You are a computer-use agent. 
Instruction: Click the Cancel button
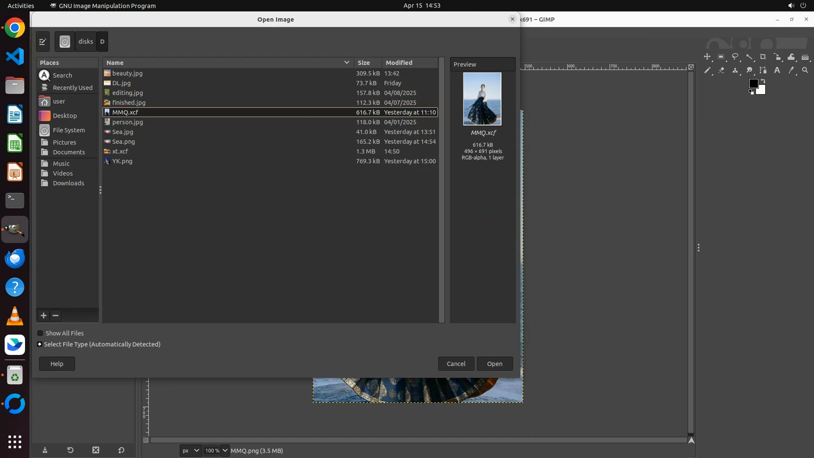point(456,364)
